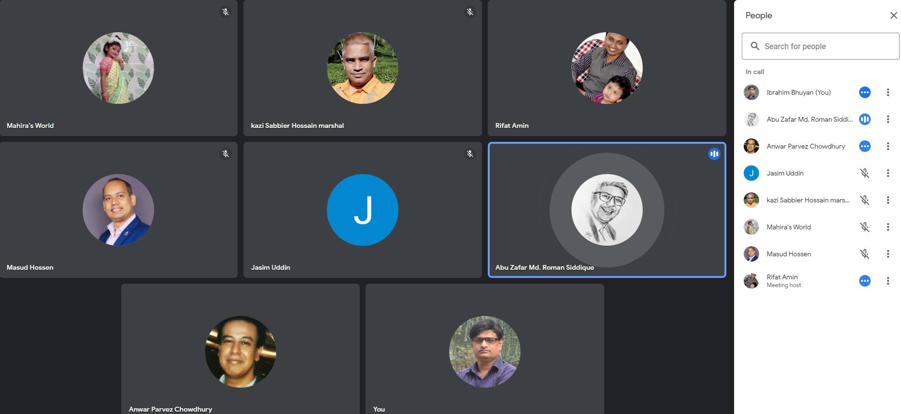The image size is (901, 414).
Task: Toggle muted mic for Masud Hossen in list
Action: (x=864, y=254)
